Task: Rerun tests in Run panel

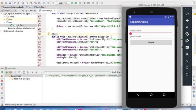Action: click(x=2, y=72)
